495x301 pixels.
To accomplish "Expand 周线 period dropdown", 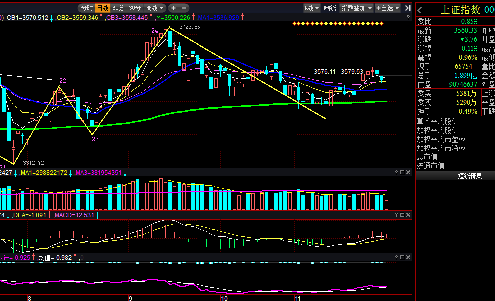I will pyautogui.click(x=154, y=8).
